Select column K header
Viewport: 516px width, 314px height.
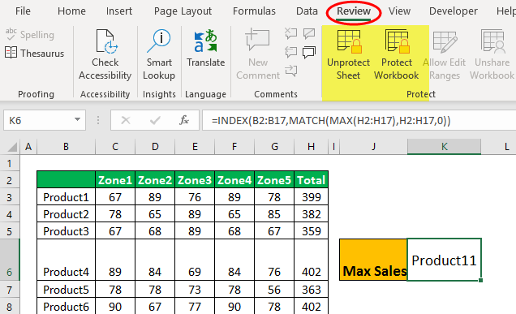tap(444, 147)
